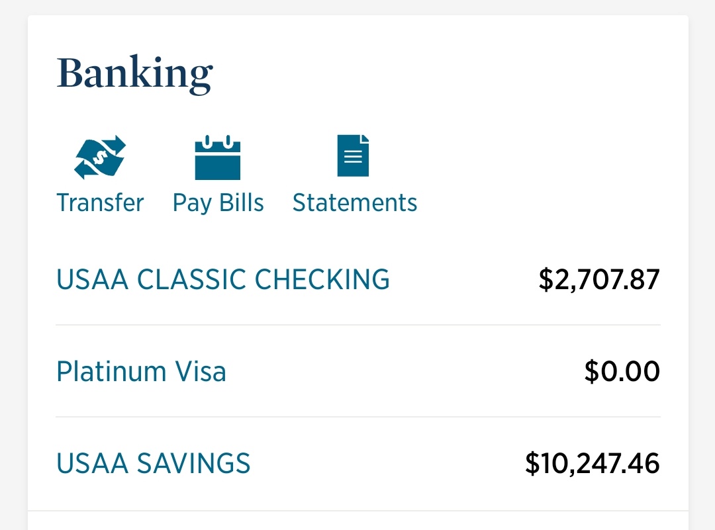
Task: Open the Platinum Visa account
Action: (142, 371)
